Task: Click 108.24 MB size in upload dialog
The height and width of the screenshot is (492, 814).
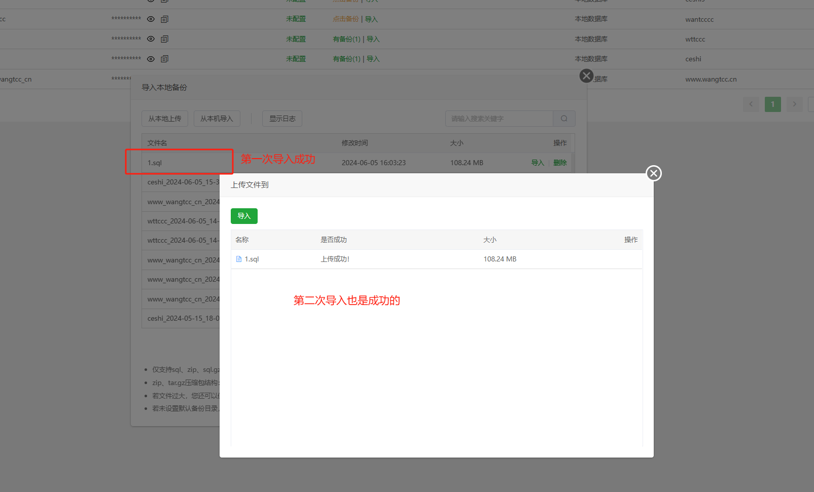Action: (500, 259)
